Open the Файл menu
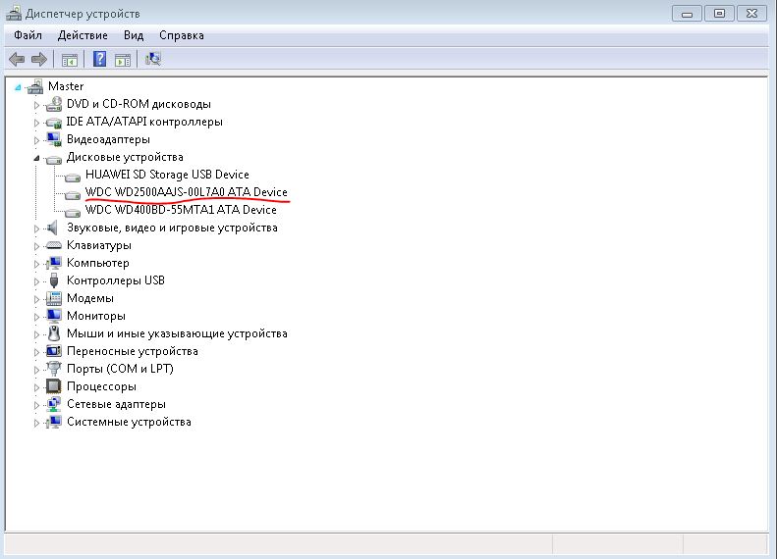The width and height of the screenshot is (777, 559). pos(28,35)
